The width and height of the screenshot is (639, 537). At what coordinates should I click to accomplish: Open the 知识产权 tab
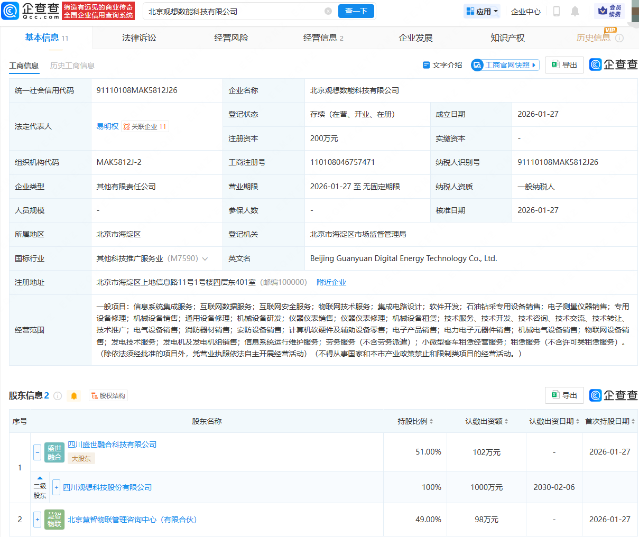(x=507, y=38)
